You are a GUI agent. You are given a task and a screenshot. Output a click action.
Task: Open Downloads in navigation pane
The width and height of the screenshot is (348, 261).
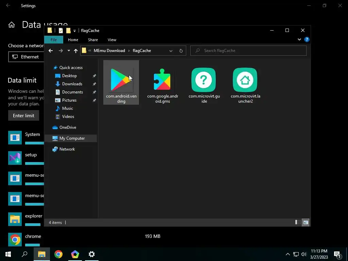(72, 84)
